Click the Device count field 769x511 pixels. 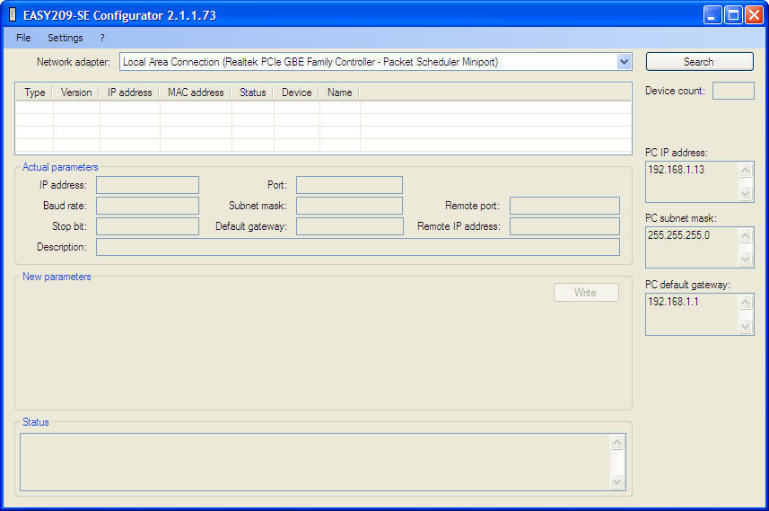click(x=733, y=91)
